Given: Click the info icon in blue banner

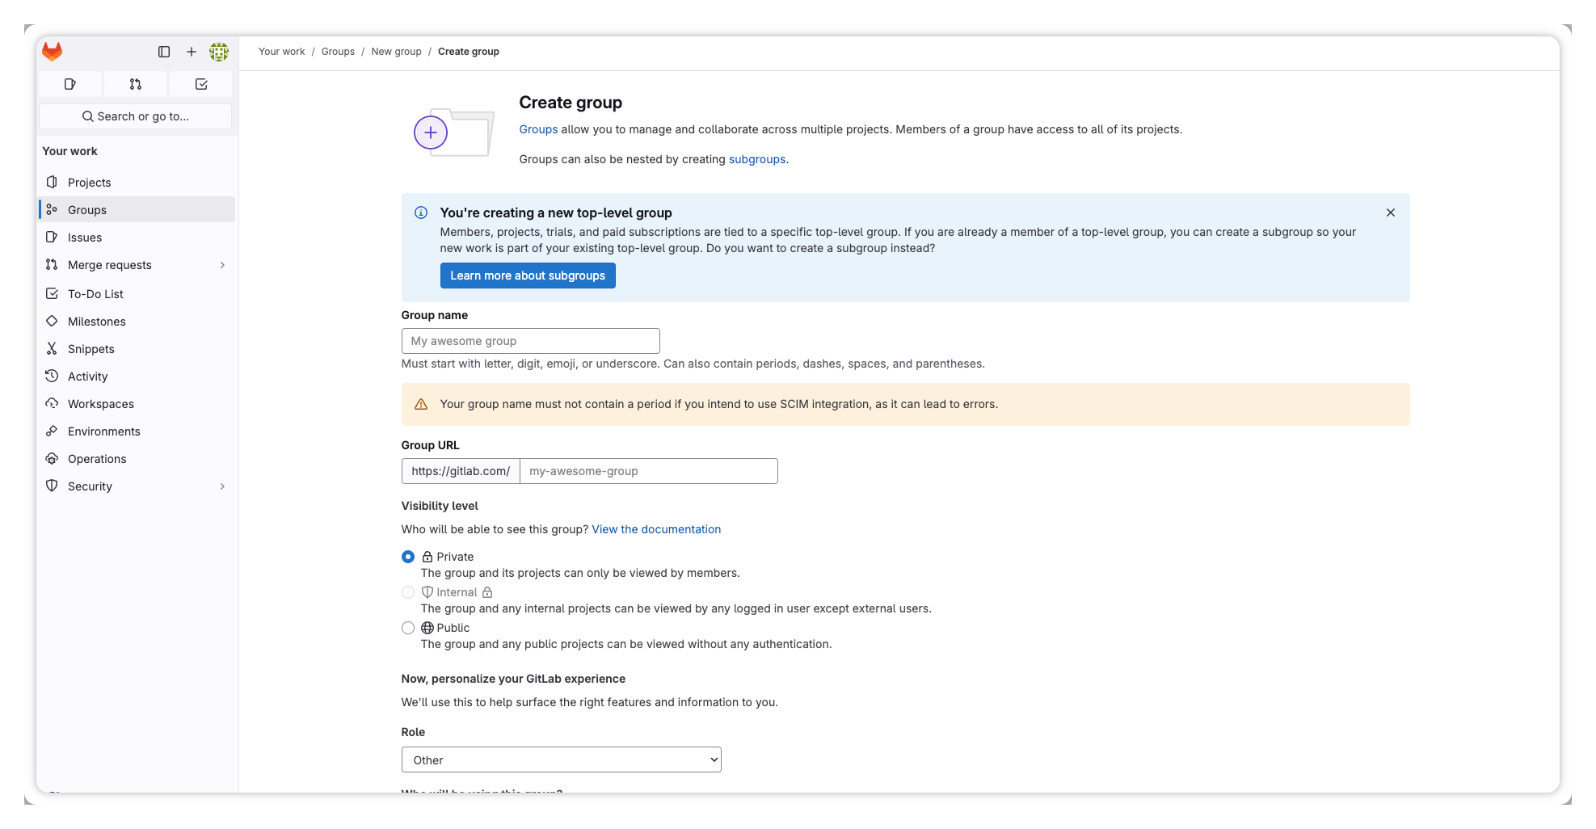Looking at the screenshot, I should [x=421, y=213].
